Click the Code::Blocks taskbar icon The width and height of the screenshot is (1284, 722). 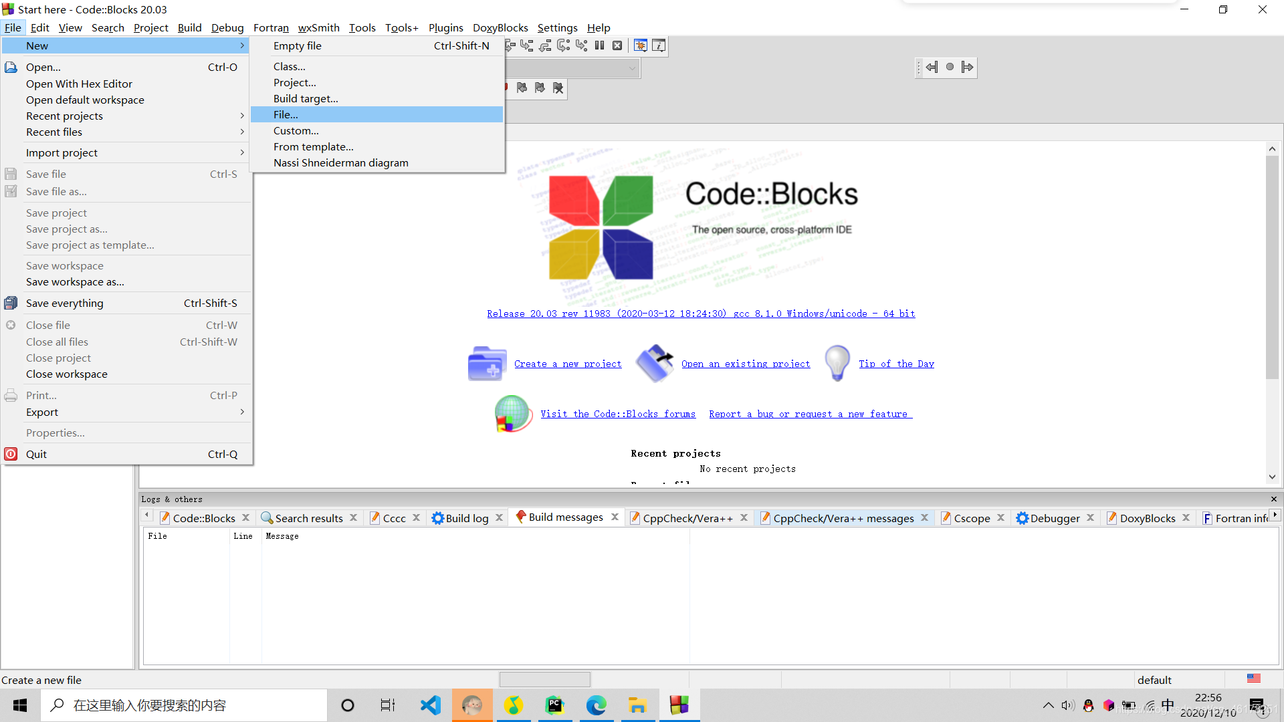tap(679, 705)
